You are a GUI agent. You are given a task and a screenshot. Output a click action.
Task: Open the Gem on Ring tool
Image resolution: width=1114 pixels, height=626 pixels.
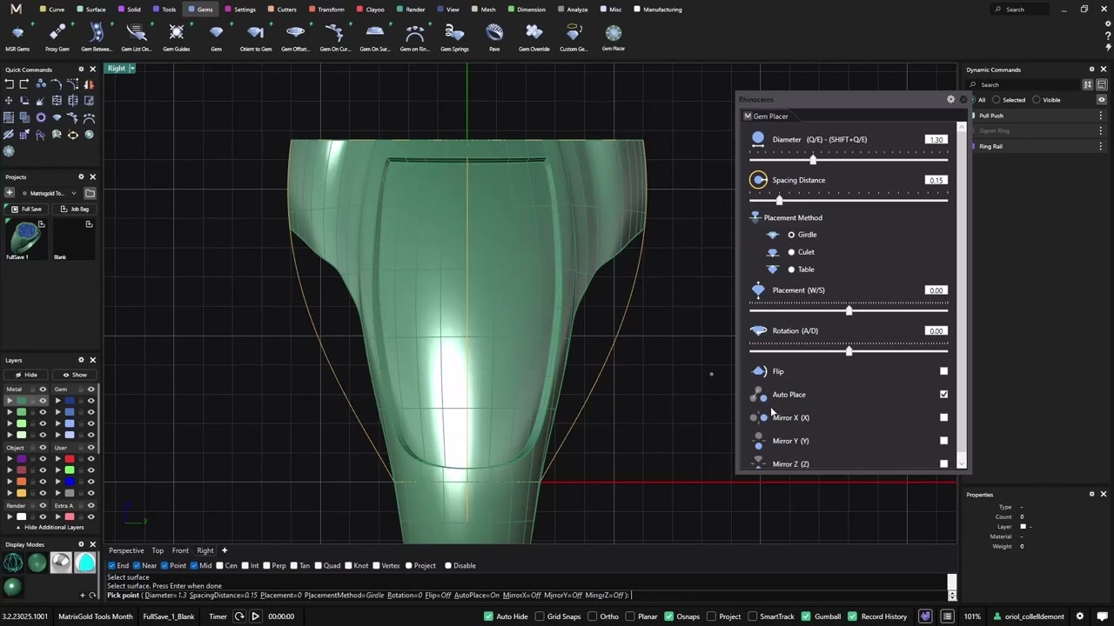click(414, 37)
